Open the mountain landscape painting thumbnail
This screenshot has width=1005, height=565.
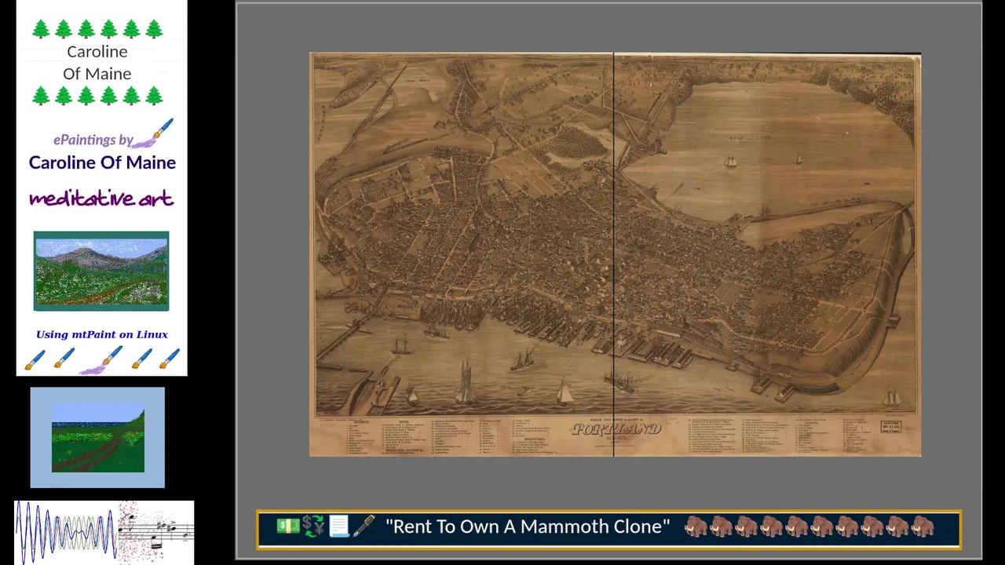101,271
